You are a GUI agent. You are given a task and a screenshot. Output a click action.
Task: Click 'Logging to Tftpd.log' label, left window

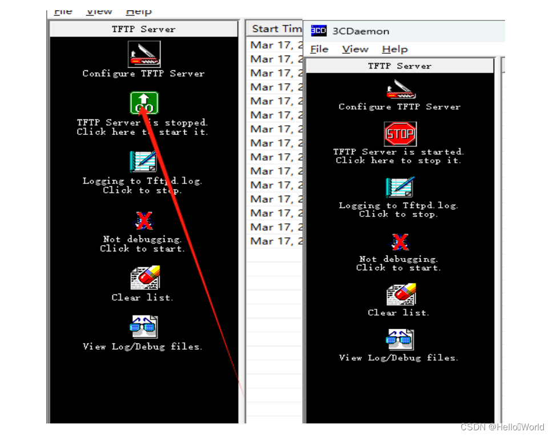point(142,181)
